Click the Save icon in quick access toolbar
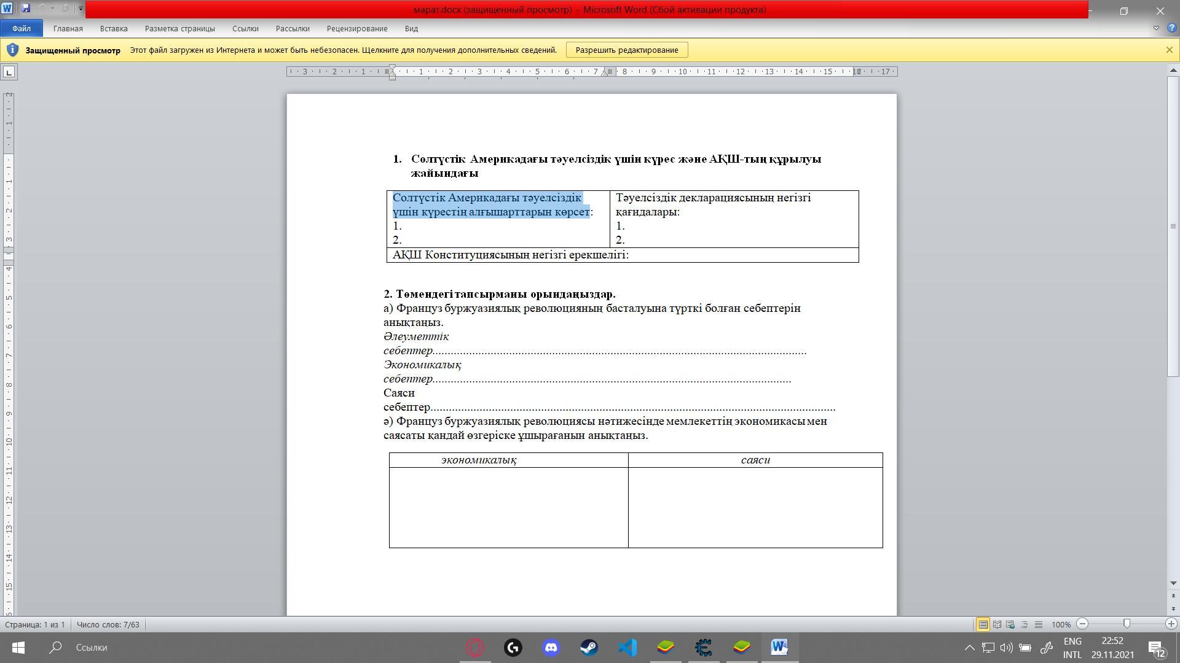The image size is (1180, 663). pos(25,9)
